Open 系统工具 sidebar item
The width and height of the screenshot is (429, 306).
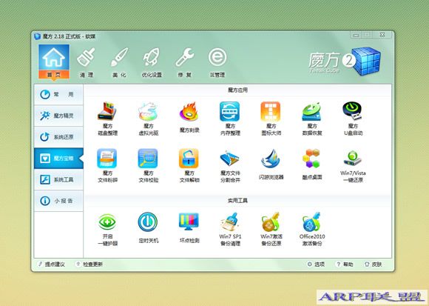click(x=58, y=180)
